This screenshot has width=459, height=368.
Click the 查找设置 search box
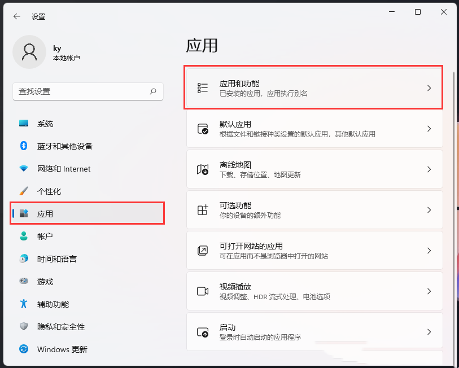pyautogui.click(x=88, y=91)
